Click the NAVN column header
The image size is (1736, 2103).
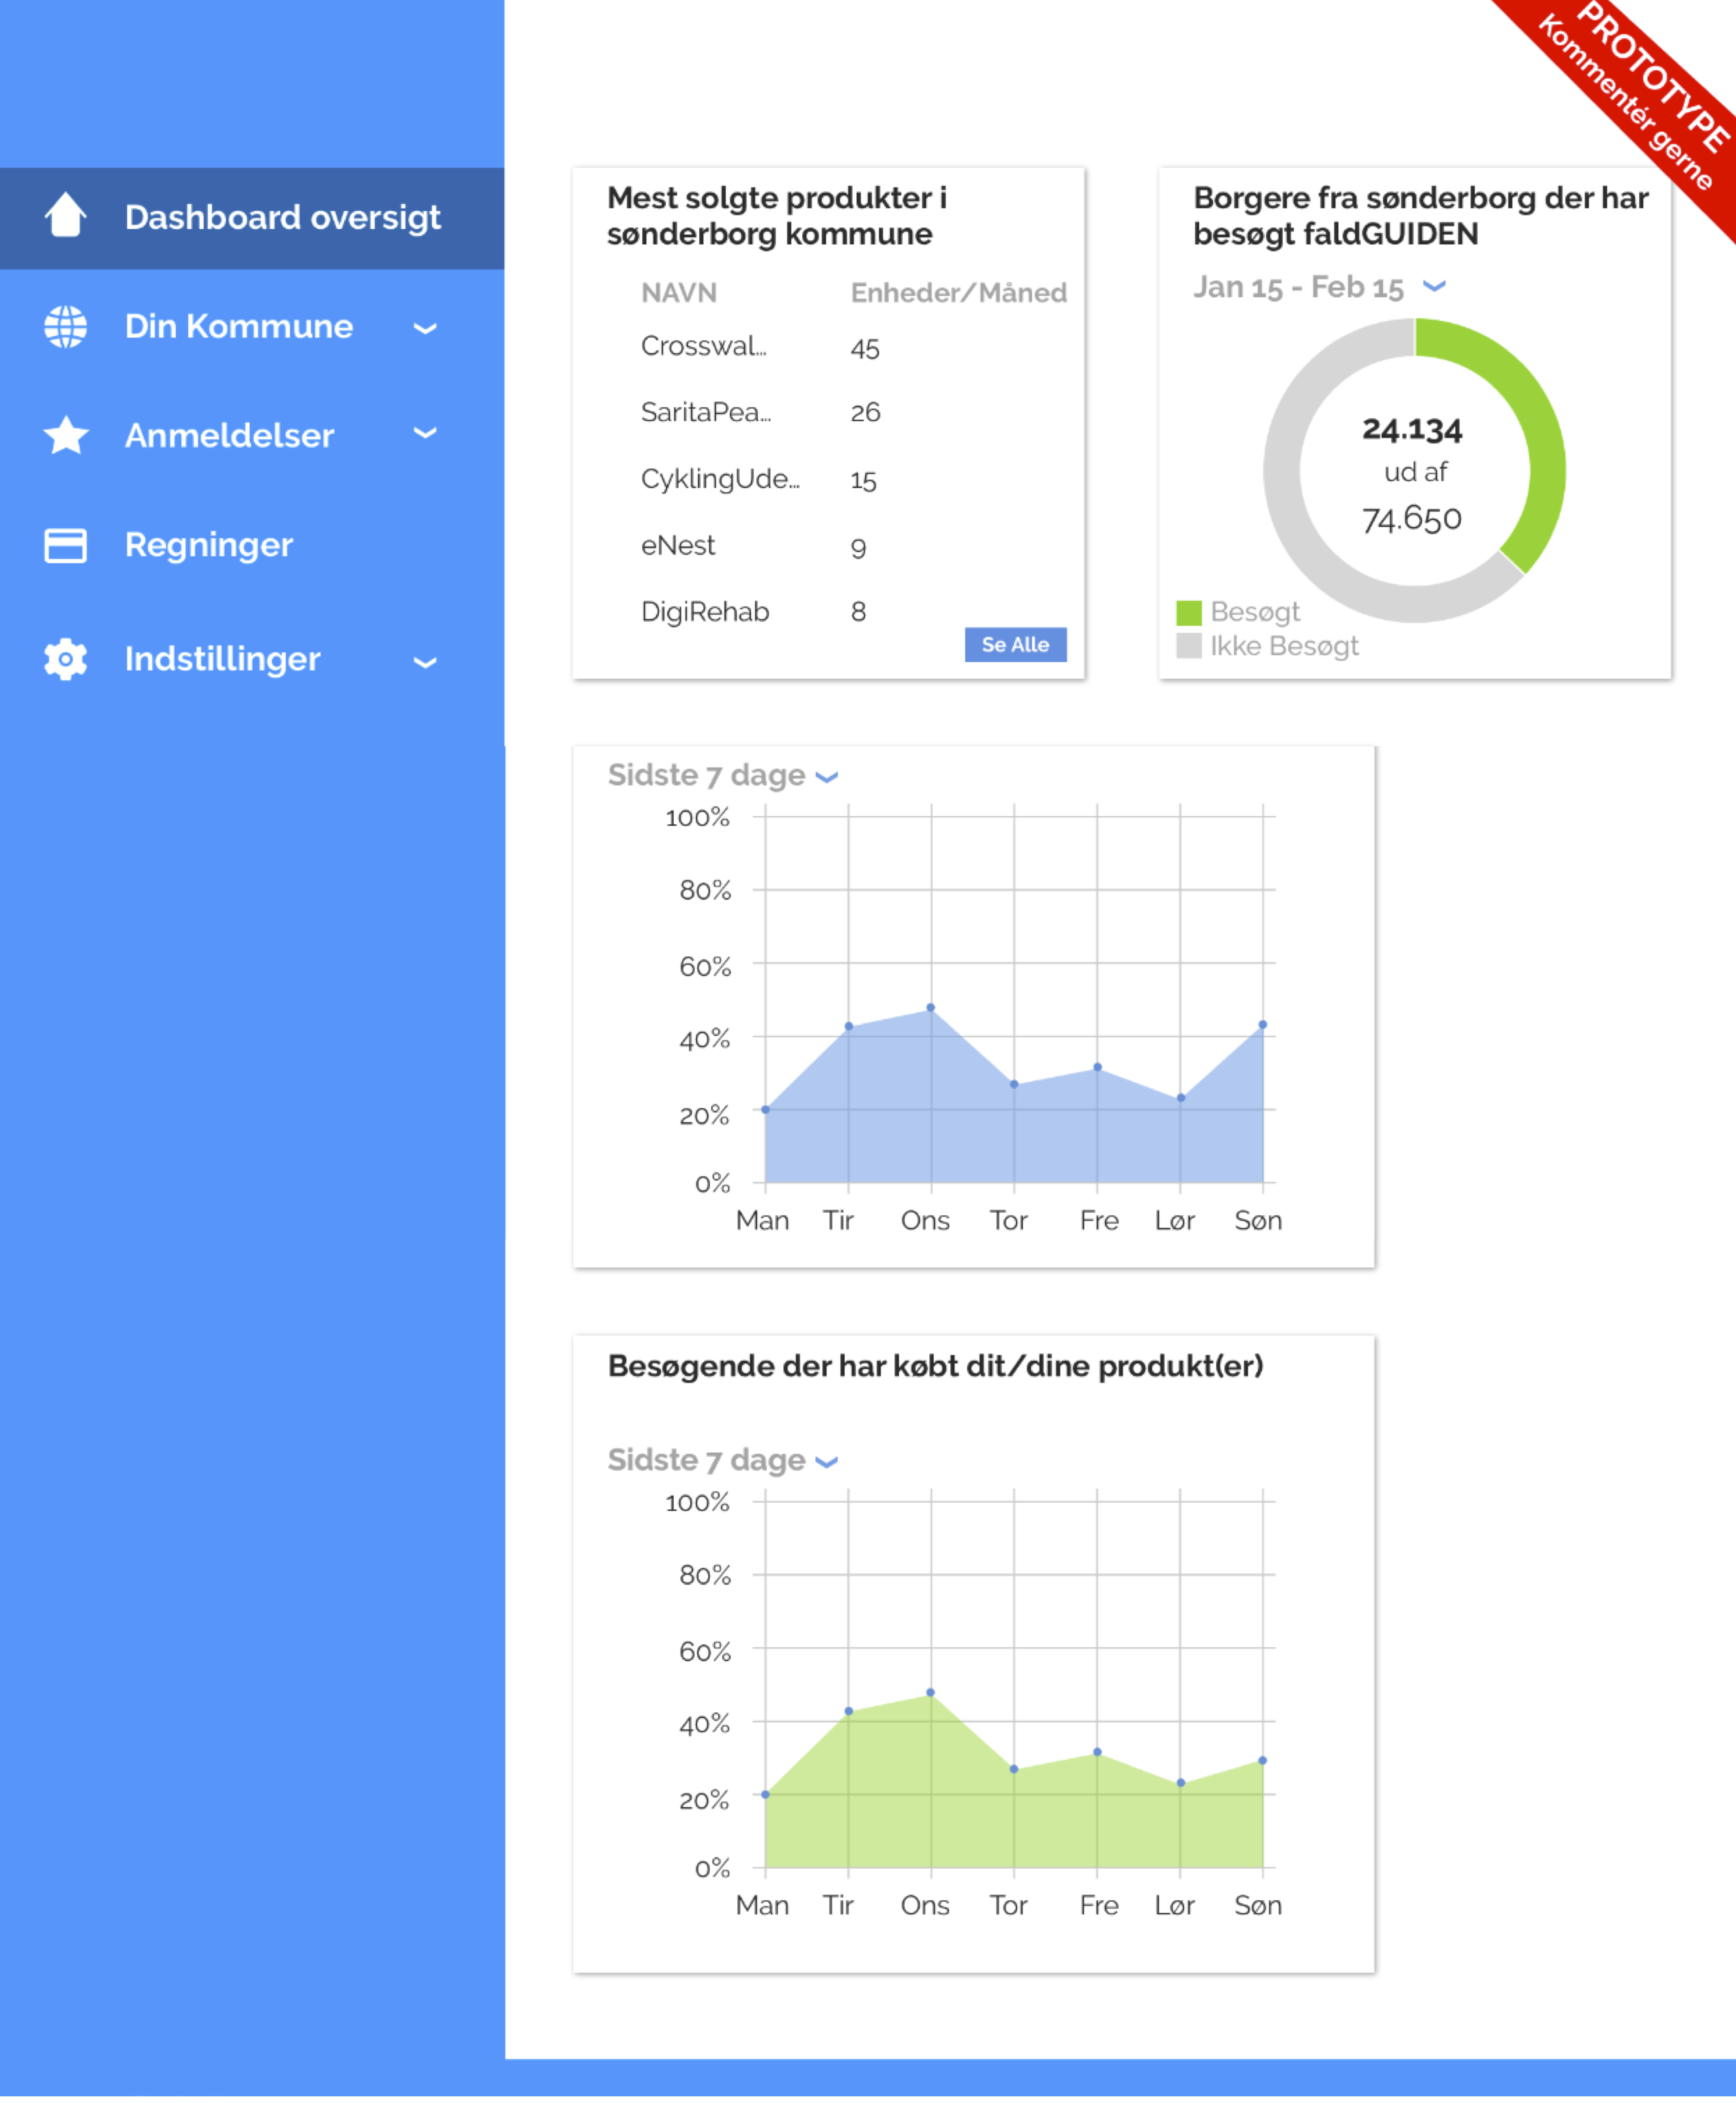pyautogui.click(x=679, y=293)
